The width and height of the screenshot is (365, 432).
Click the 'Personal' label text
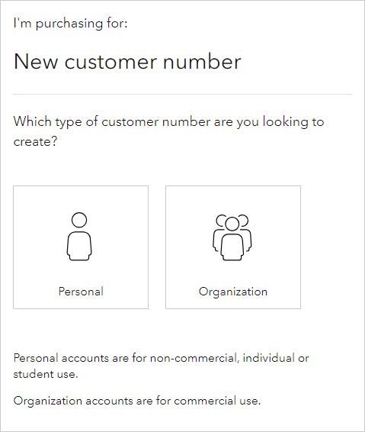click(x=81, y=292)
